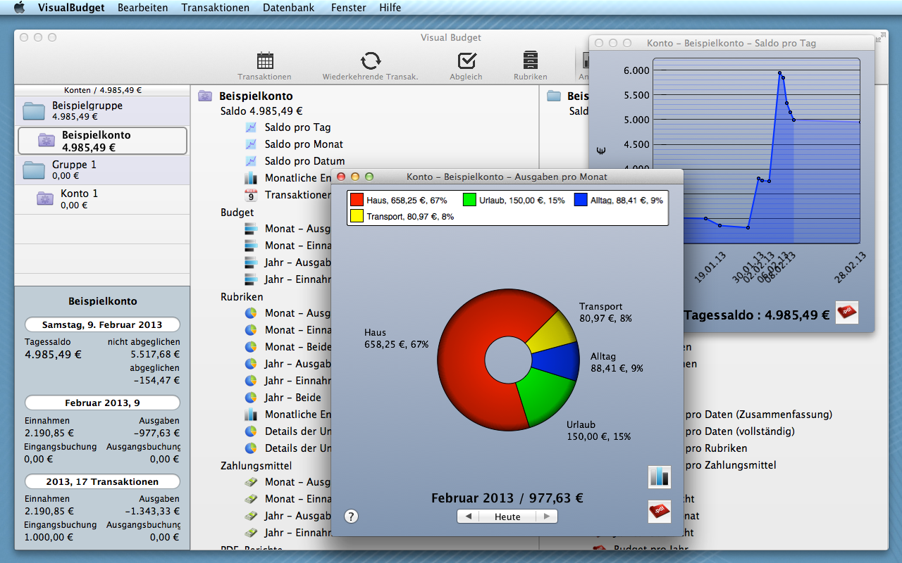Viewport: 902px width, 563px height.
Task: Click the Heute button
Action: click(507, 517)
